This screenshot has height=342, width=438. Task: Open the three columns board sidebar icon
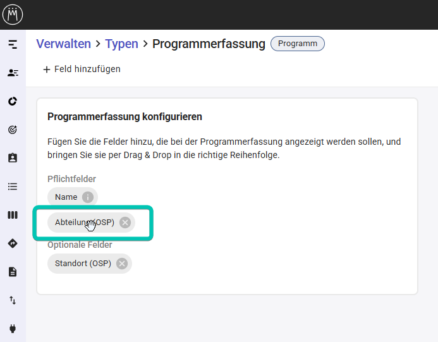(13, 215)
